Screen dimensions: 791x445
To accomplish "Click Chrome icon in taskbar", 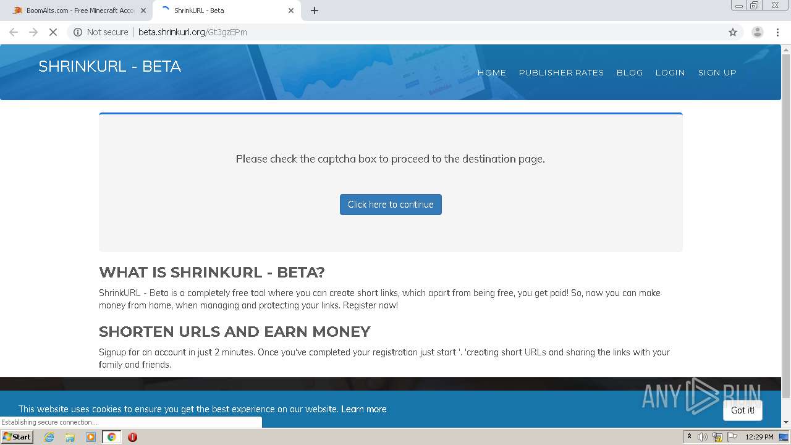I will (x=111, y=437).
